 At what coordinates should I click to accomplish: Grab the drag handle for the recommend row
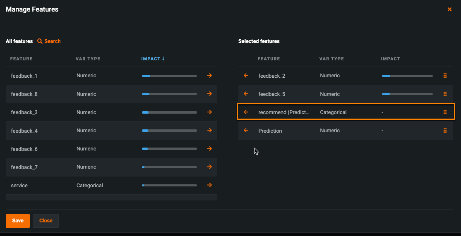click(x=445, y=112)
